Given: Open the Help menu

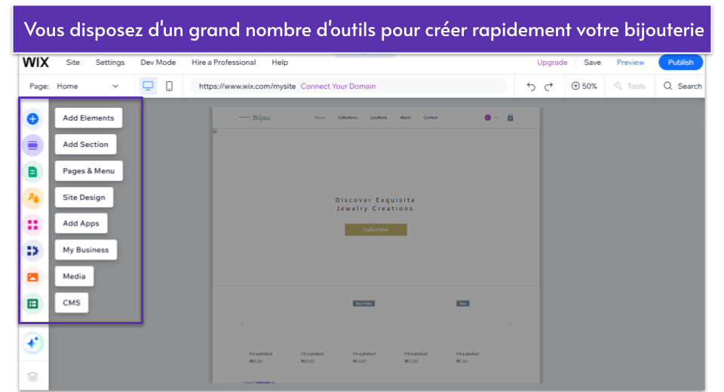Looking at the screenshot, I should [279, 63].
